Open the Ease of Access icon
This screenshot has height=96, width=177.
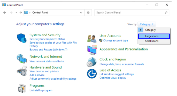coord(92,74)
